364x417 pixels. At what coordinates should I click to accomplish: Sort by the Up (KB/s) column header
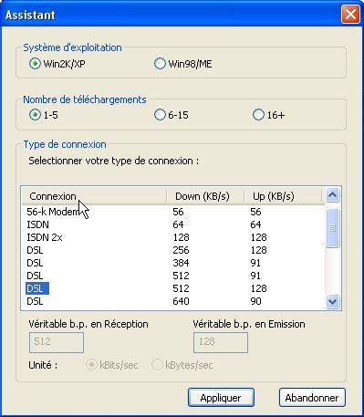(283, 196)
